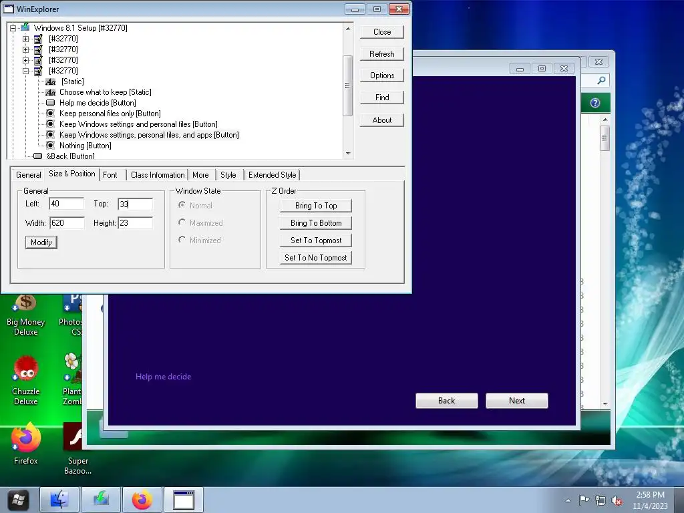The image size is (684, 513).
Task: Select Help me decide [Button] tree item
Action: pos(98,103)
